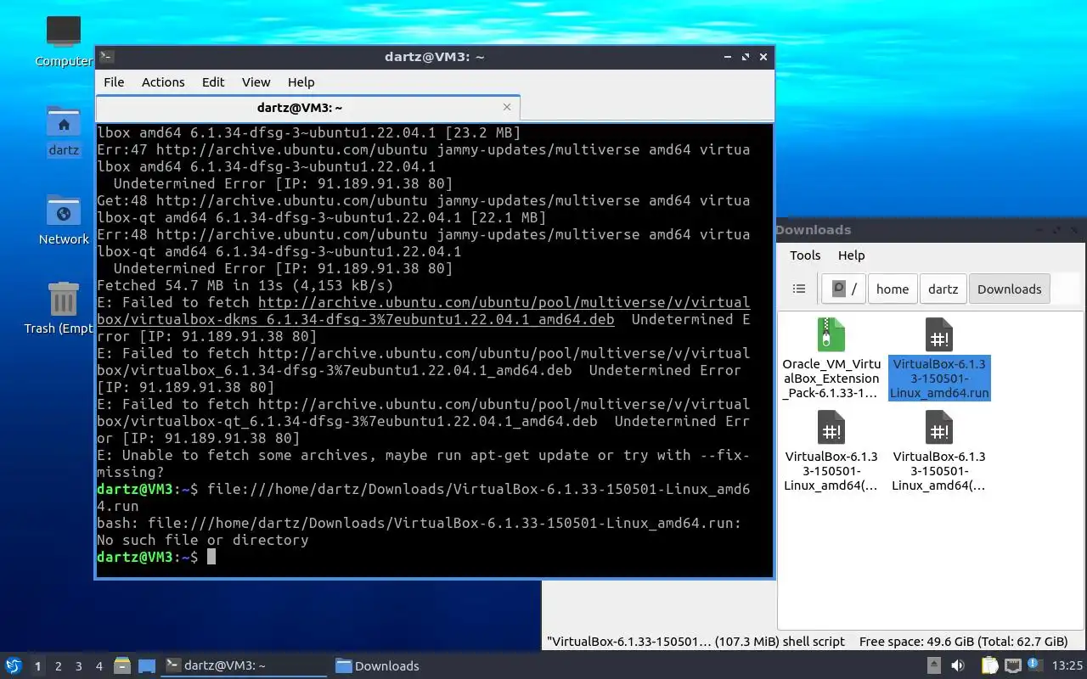Open the View menu in terminal

256,82
